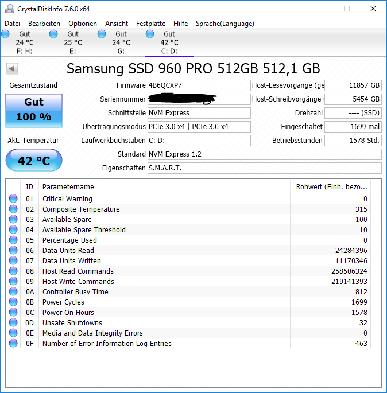Open the Hilfe menu

pyautogui.click(x=181, y=24)
